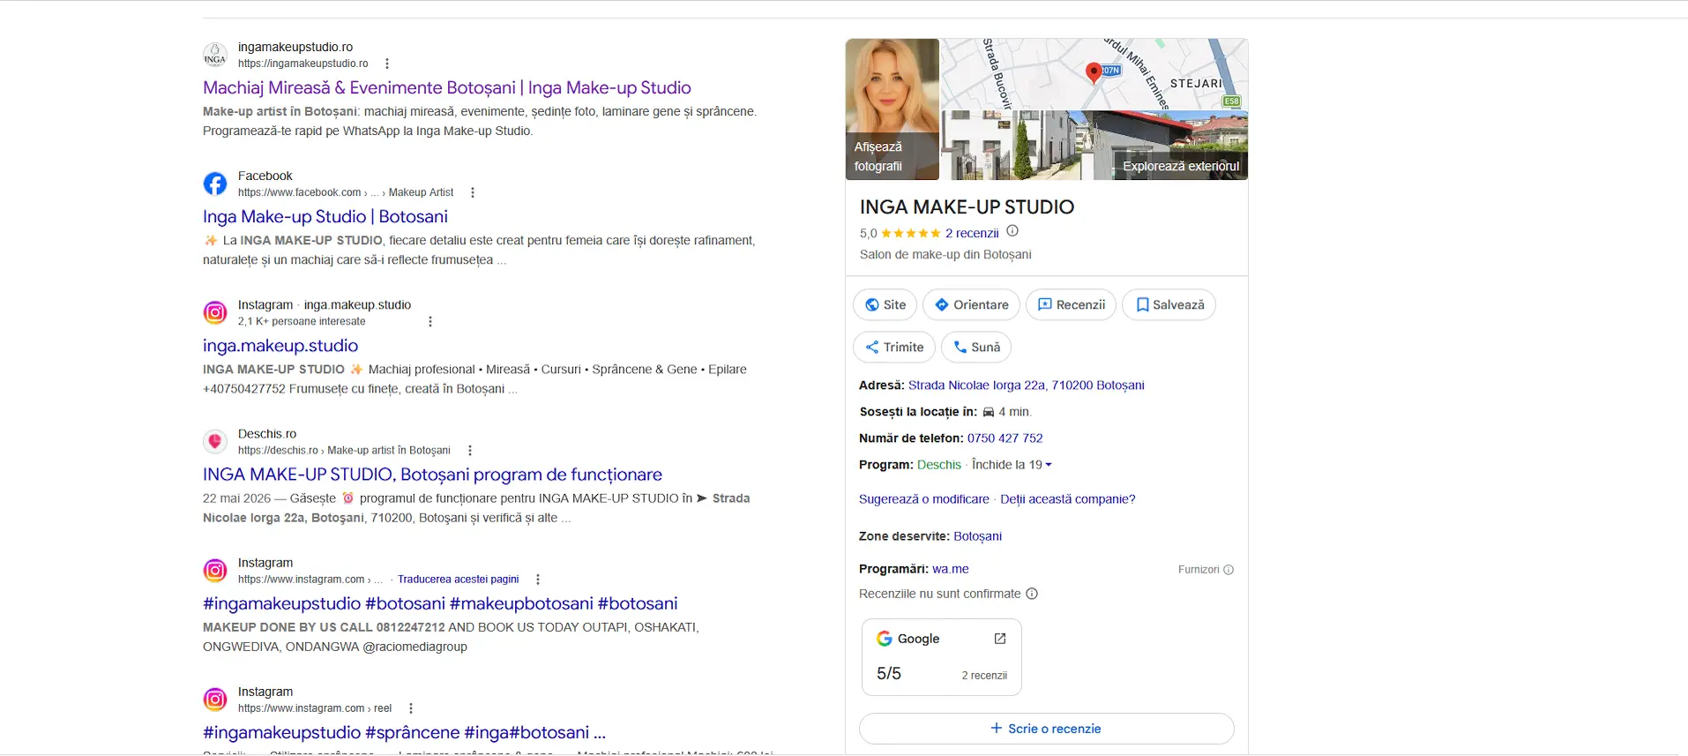
Task: Click Furnizori label text
Action: point(1199,570)
